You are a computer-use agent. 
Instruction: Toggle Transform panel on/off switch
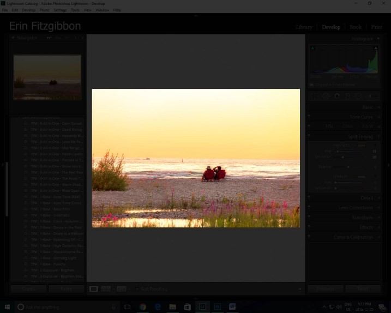[x=309, y=216]
